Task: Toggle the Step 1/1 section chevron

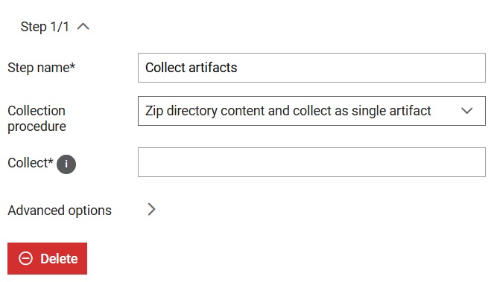Action: [83, 27]
